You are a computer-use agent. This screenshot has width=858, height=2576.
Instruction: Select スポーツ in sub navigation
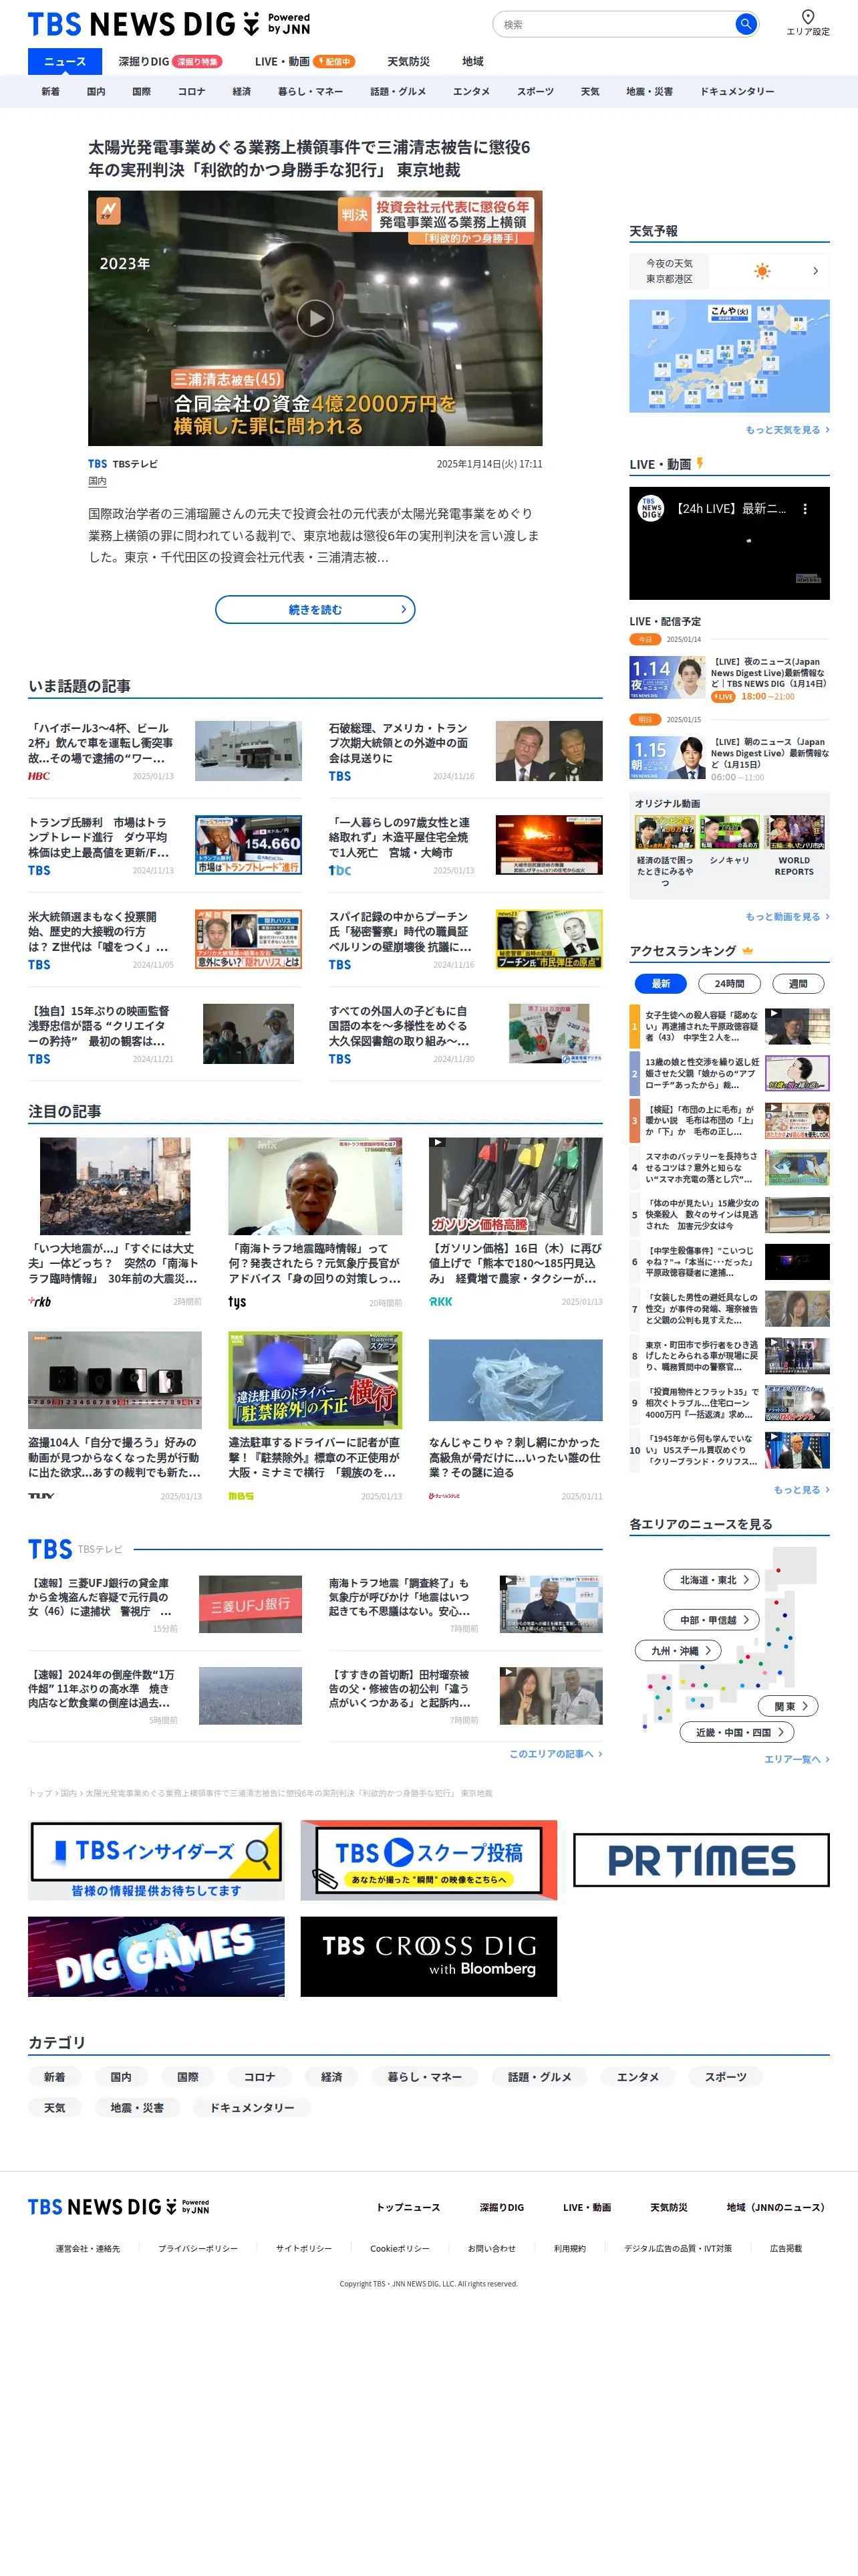point(535,92)
